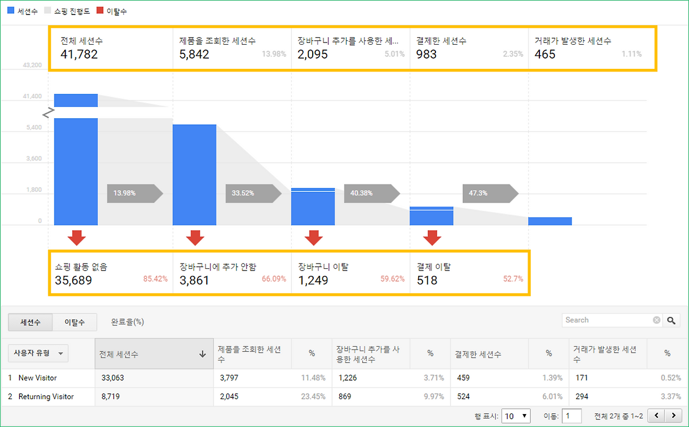This screenshot has height=427, width=689.
Task: Toggle the gray 쇼핑 진행도 legend item
Action: (61, 10)
